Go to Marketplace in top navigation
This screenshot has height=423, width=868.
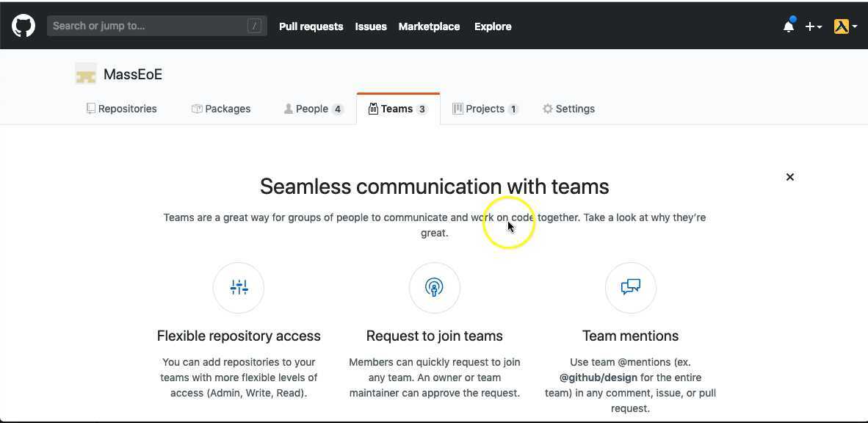(x=429, y=26)
